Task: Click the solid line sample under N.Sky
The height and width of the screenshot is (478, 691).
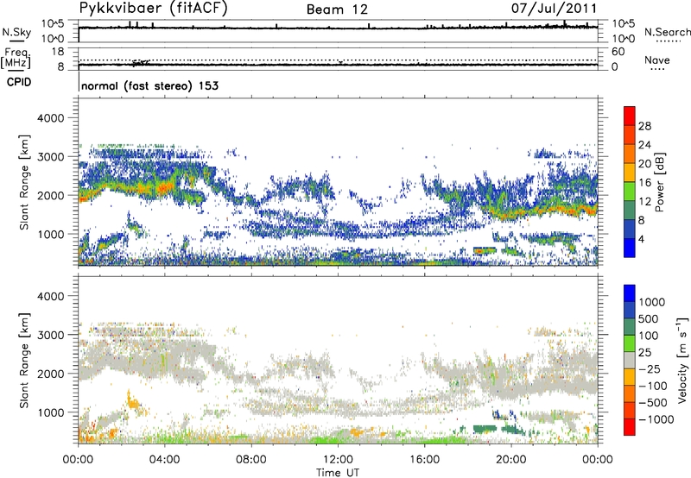Action: [x=16, y=41]
